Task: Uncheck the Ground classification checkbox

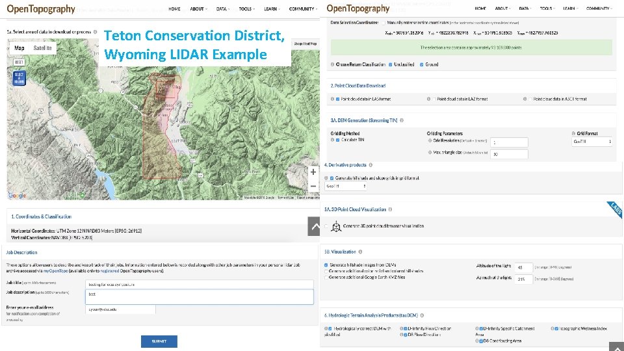Action: (x=422, y=64)
